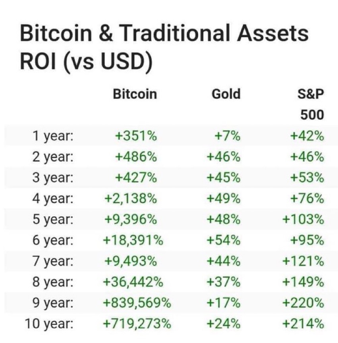338x343 pixels.
Task: Click Bitcoin's +351% one-year value
Action: tap(136, 136)
